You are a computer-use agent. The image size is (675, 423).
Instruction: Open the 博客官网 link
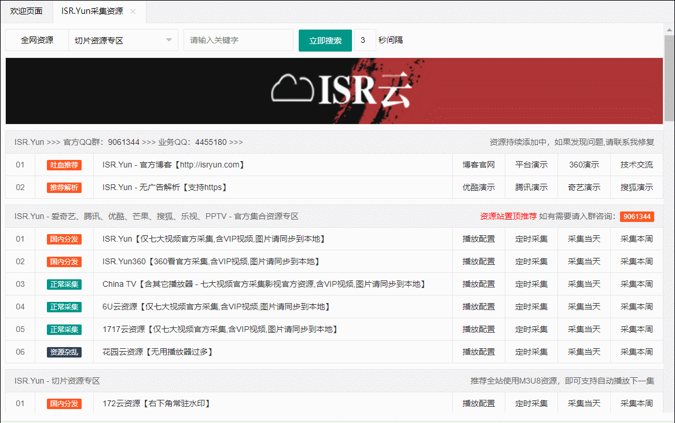pyautogui.click(x=478, y=165)
